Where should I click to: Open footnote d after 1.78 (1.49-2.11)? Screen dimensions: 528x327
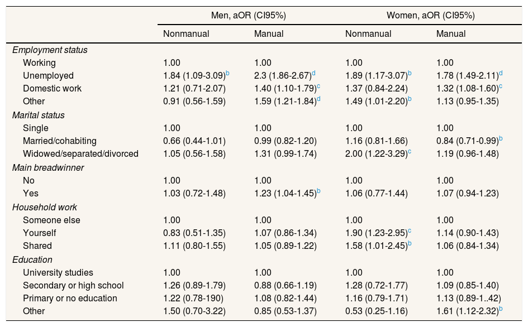pos(501,73)
